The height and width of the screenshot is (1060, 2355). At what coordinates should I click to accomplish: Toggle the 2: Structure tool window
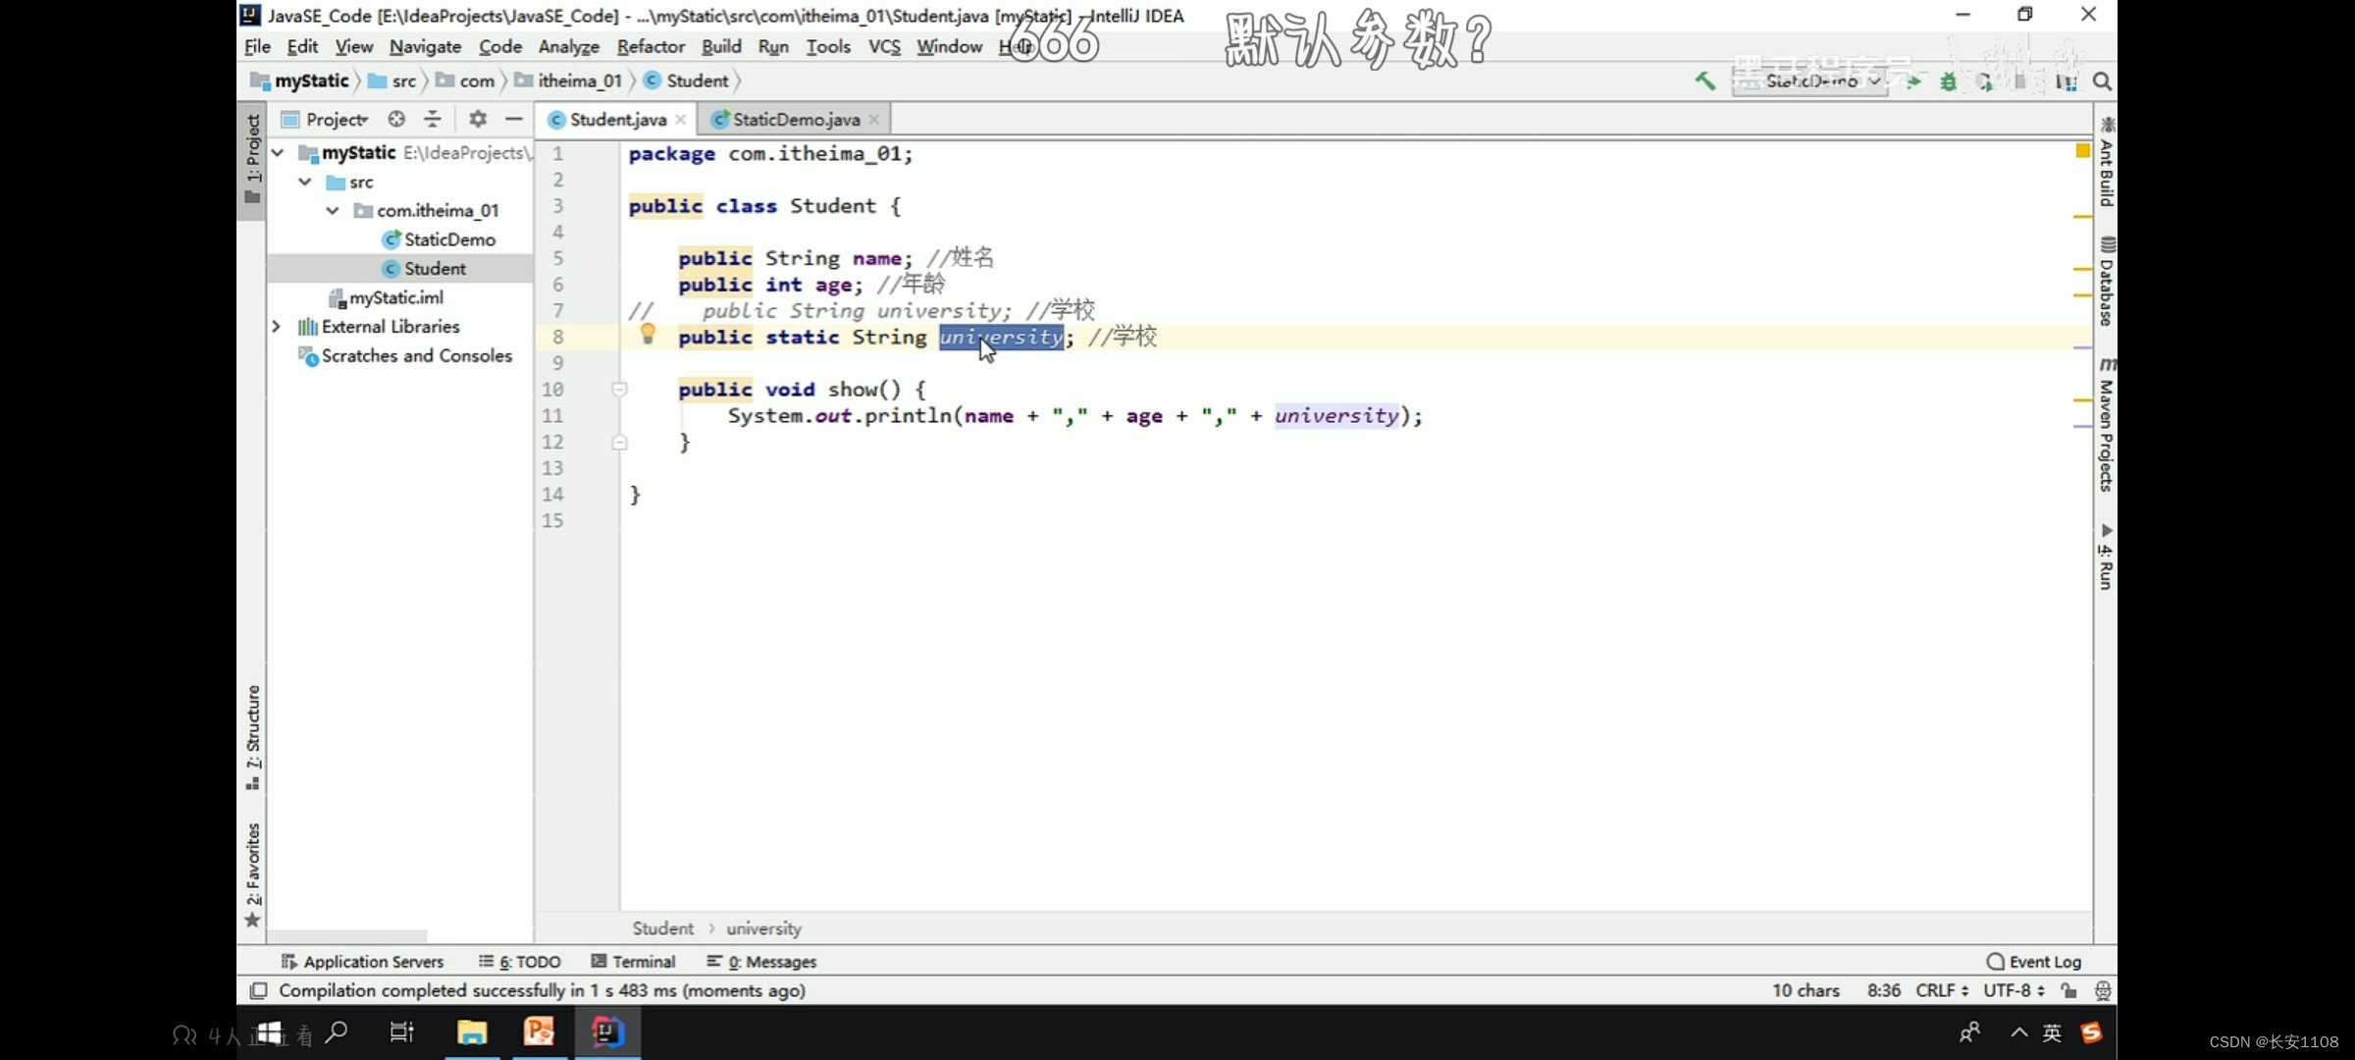[252, 737]
